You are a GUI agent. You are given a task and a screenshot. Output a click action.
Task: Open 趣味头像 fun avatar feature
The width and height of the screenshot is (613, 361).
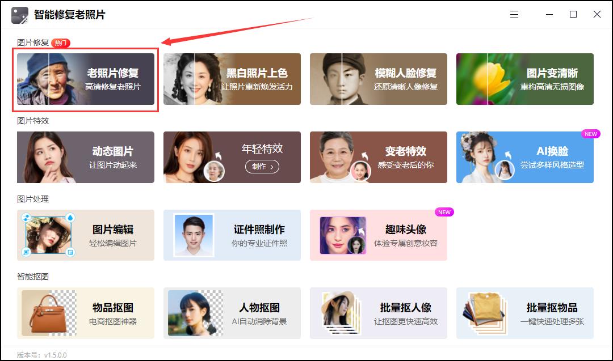coord(379,235)
